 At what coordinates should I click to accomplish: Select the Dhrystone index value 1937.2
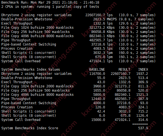click(x=142, y=74)
